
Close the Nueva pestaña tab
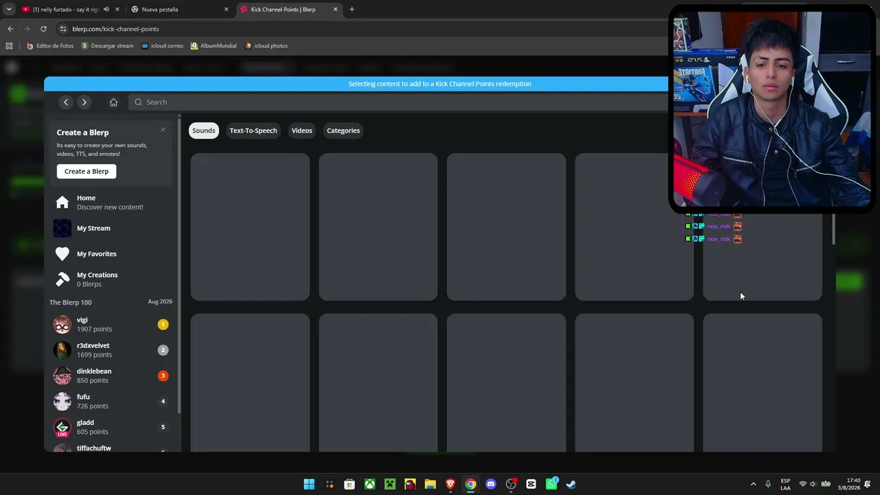[x=226, y=10]
